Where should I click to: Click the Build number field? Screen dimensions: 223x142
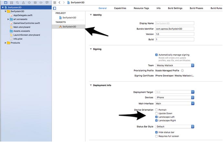click(x=175, y=39)
